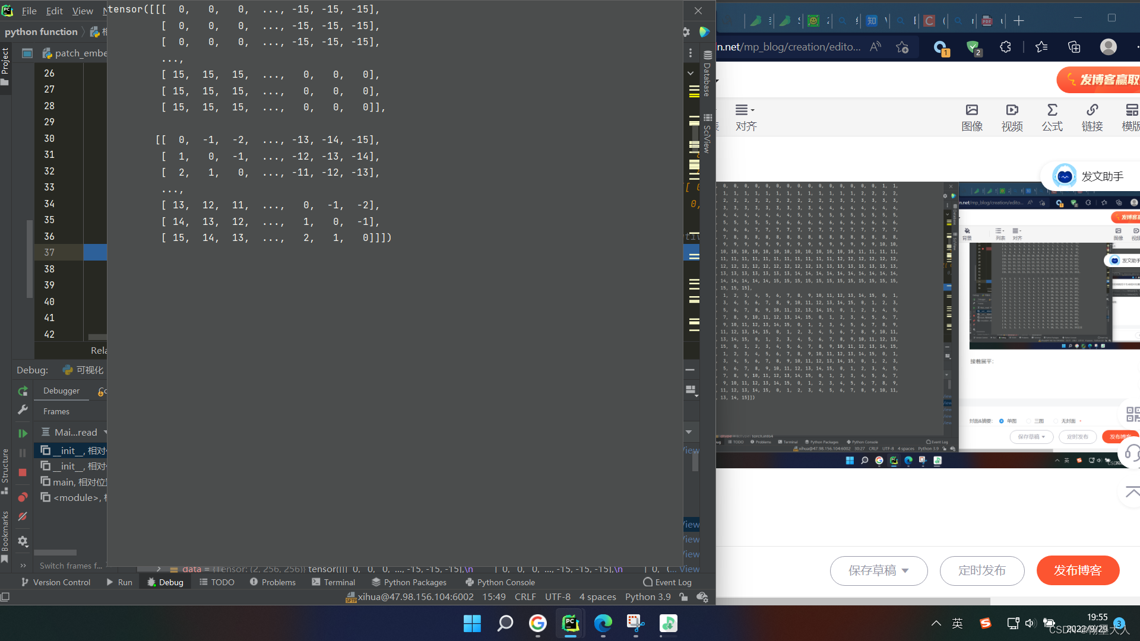Toggle Mute Breakpoints icon
The width and height of the screenshot is (1140, 641).
point(23,517)
